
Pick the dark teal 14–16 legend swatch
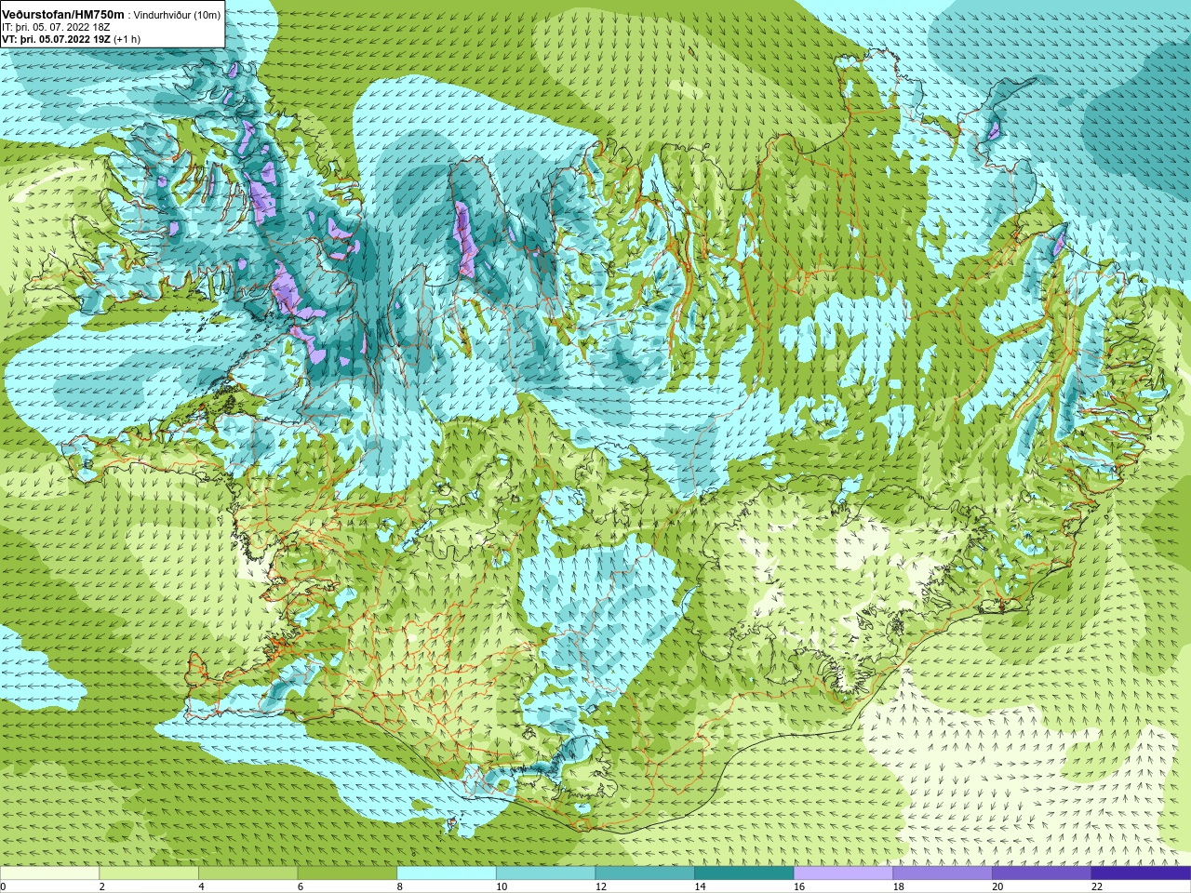744,873
